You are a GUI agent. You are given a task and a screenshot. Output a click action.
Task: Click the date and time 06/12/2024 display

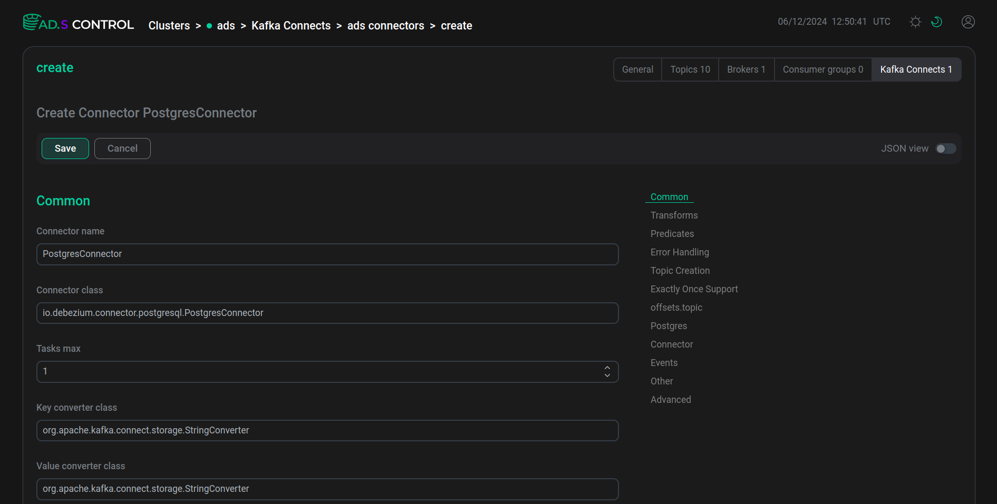(x=822, y=22)
